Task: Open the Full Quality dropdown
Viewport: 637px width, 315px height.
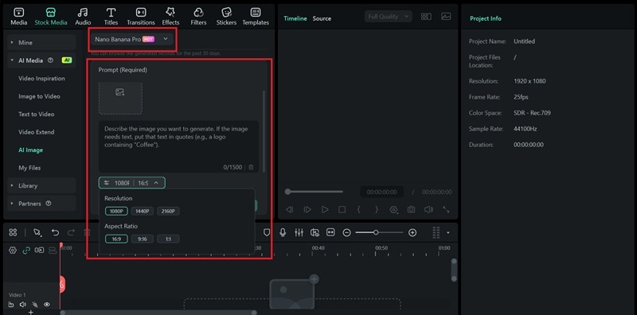Action: click(389, 16)
